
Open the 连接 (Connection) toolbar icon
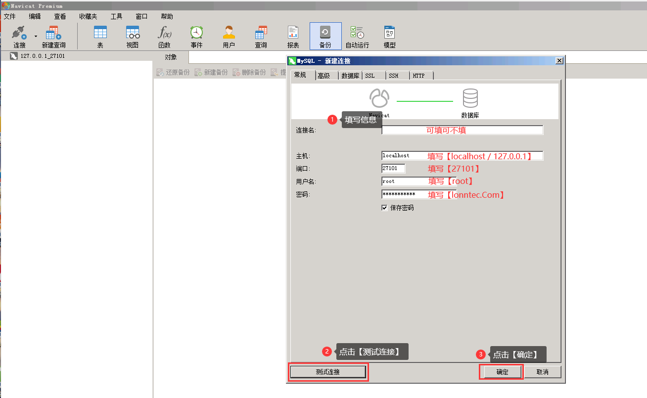click(19, 37)
